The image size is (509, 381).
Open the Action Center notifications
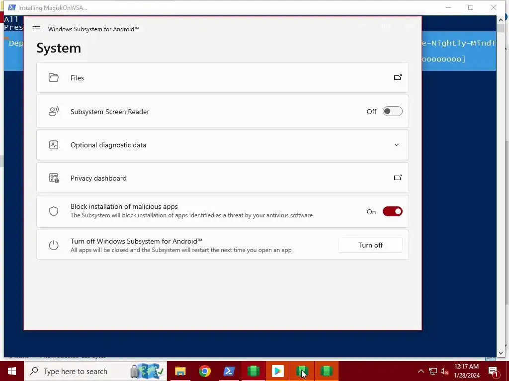(493, 371)
